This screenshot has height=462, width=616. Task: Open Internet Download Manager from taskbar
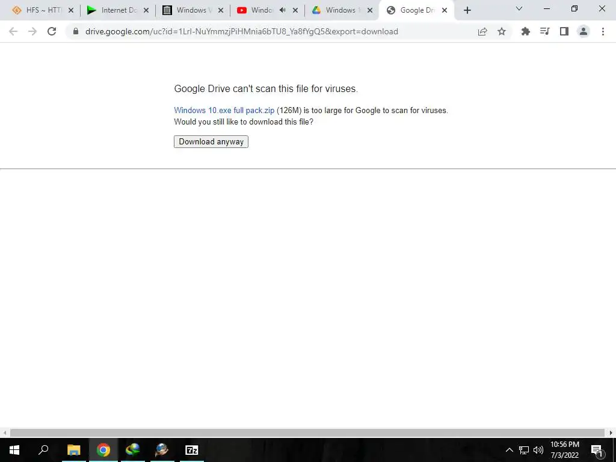tap(133, 450)
